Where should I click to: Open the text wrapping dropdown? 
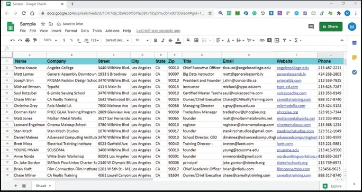pyautogui.click(x=240, y=40)
